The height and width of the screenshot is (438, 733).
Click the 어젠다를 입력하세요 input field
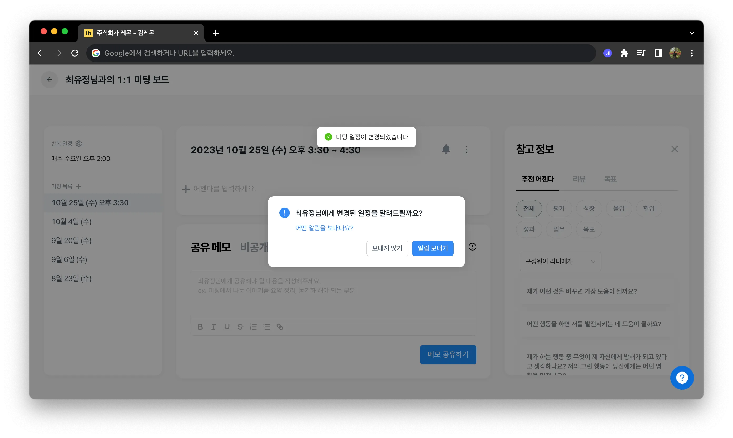225,189
